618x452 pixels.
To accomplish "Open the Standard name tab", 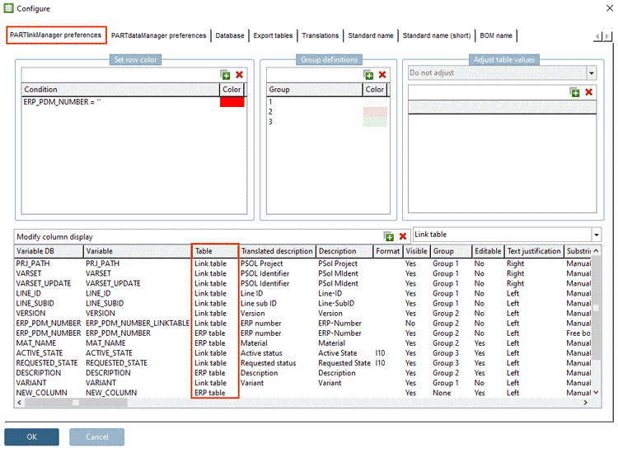I will [x=371, y=35].
